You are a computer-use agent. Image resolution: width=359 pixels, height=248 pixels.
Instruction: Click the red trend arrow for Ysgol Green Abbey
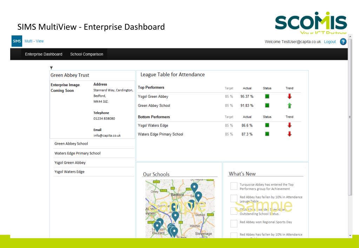coord(290,96)
